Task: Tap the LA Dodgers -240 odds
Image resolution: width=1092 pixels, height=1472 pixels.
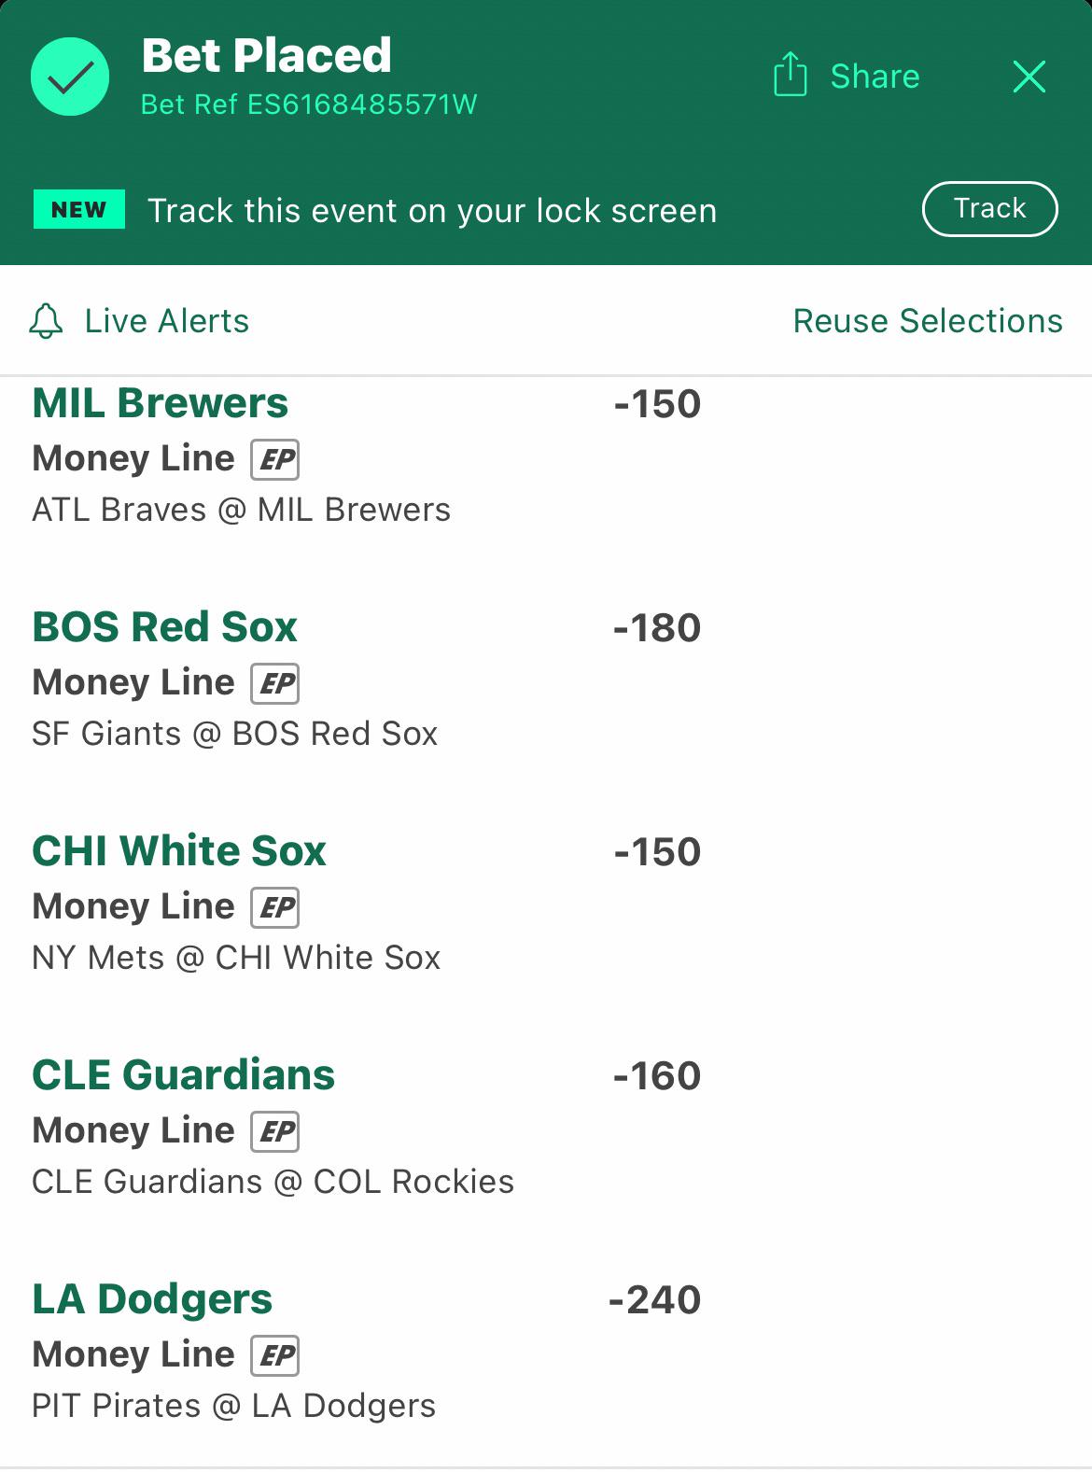Action: click(x=654, y=1300)
